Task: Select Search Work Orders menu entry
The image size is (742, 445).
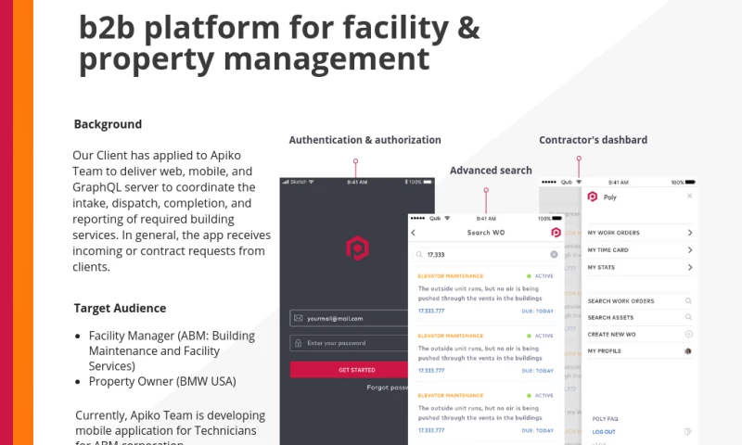Action: pyautogui.click(x=640, y=300)
